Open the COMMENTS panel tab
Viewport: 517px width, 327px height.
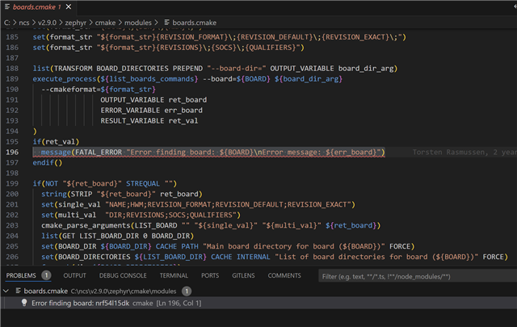[284, 275]
